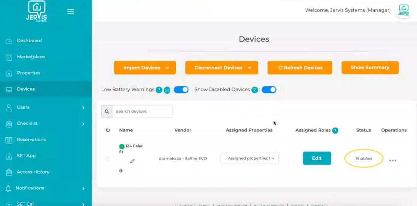This screenshot has height=206, width=417.
Task: Click the email icon beside Low Battery Warnings
Action: [x=167, y=90]
